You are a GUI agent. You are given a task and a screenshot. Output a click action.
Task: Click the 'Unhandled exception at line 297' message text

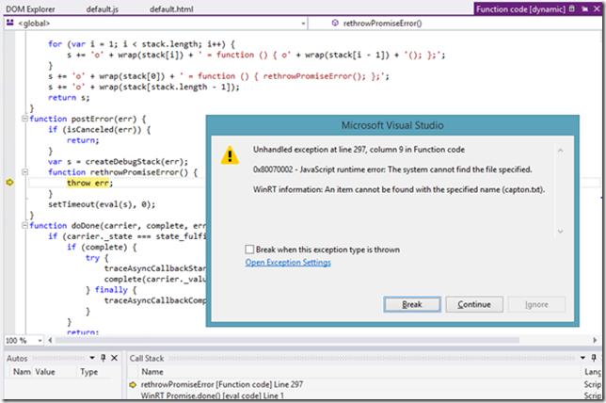point(359,150)
